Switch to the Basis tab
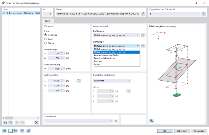209x135 pixels. (48, 21)
